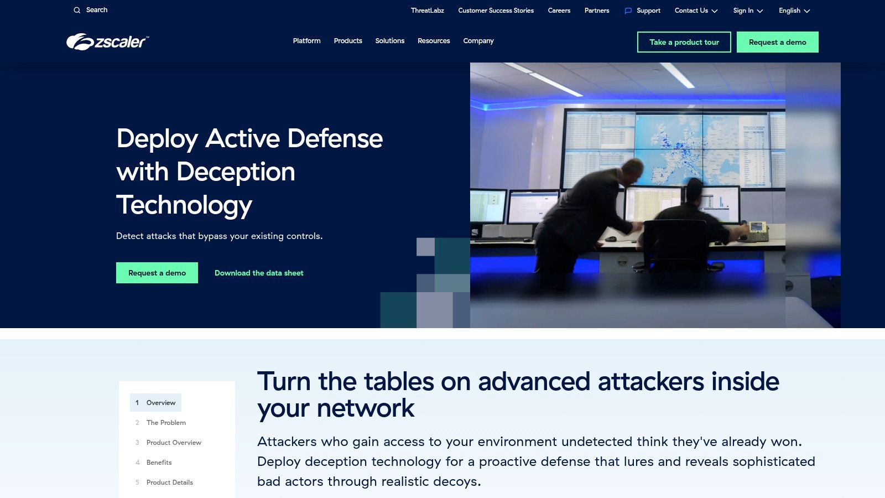Open the Company menu
Screen dimensions: 885x498
[x=478, y=40]
